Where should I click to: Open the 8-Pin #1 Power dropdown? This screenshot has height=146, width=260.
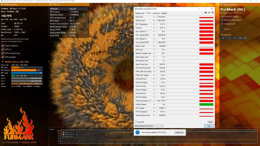pos(154,86)
